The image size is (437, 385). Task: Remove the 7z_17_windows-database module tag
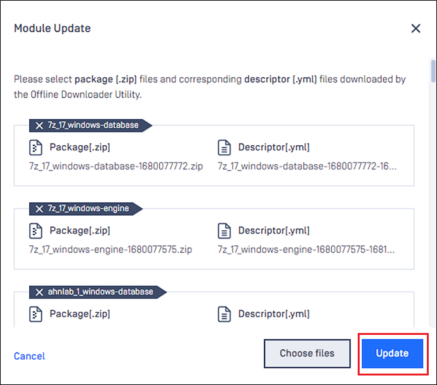click(39, 126)
